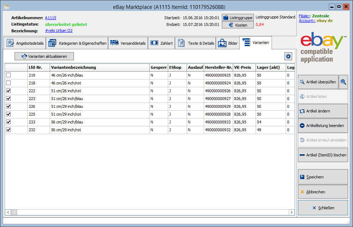Image resolution: width=353 pixels, height=227 pixels.
Task: Click the app icon in title bar
Action: [x=6, y=7]
